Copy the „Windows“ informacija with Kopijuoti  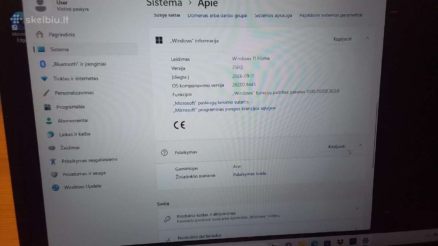[342, 39]
